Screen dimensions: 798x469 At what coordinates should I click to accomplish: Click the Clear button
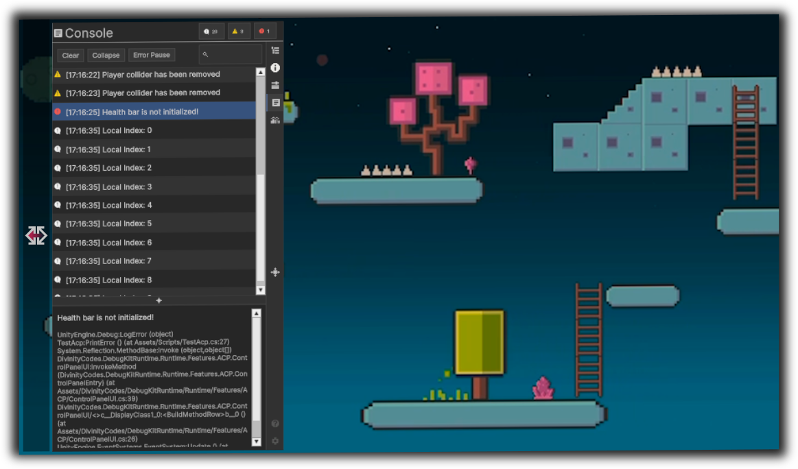tap(71, 55)
